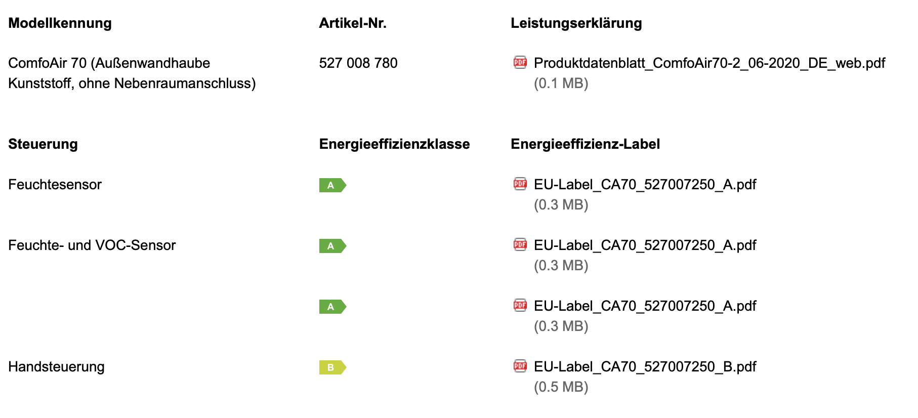Click the Artikel-Nr. heading
The image size is (918, 418).
pyautogui.click(x=353, y=23)
